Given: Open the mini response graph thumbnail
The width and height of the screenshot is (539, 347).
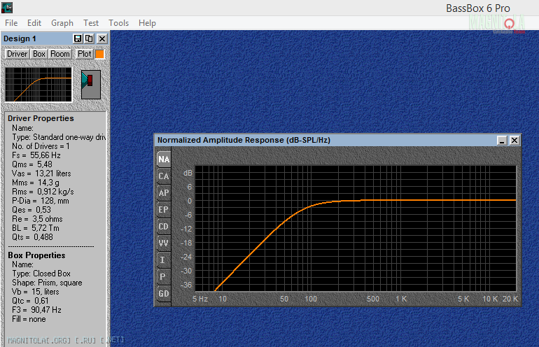Looking at the screenshot, I should tap(38, 85).
